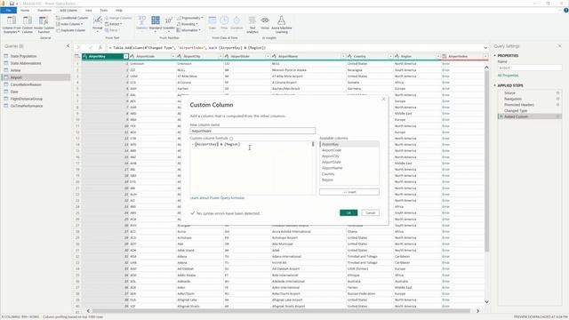
Task: Click the table corner menu icon
Action: coord(77,56)
